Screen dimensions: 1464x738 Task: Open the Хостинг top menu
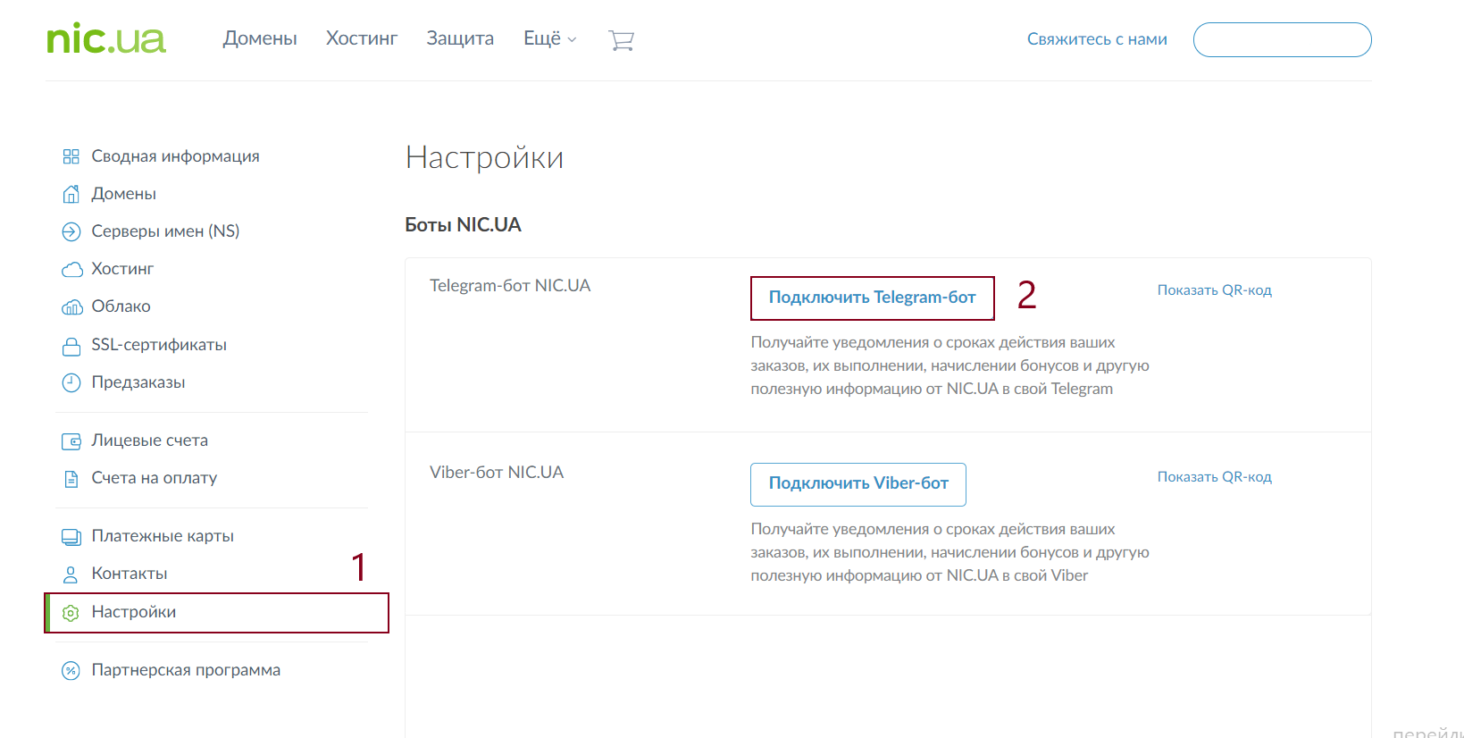click(362, 38)
